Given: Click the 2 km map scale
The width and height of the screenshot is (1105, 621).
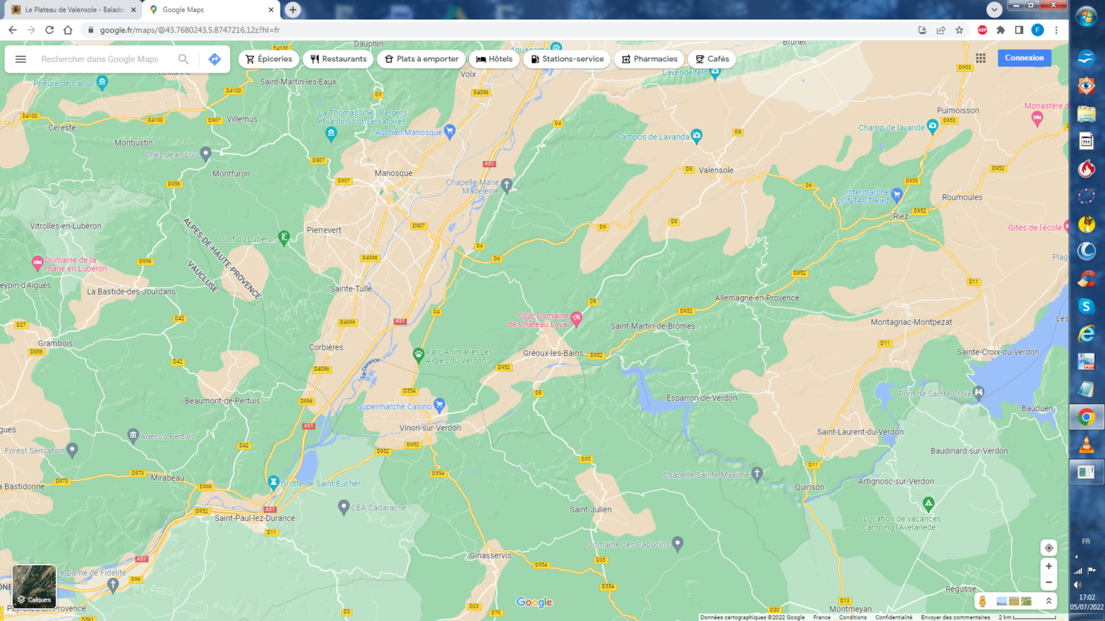Looking at the screenshot, I should tap(1027, 617).
